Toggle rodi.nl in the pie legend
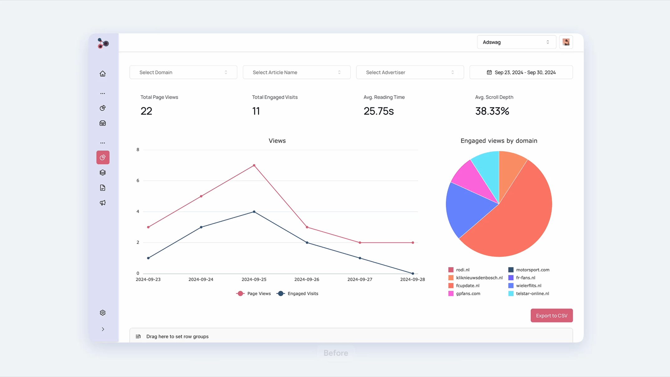The width and height of the screenshot is (670, 377). (x=459, y=270)
